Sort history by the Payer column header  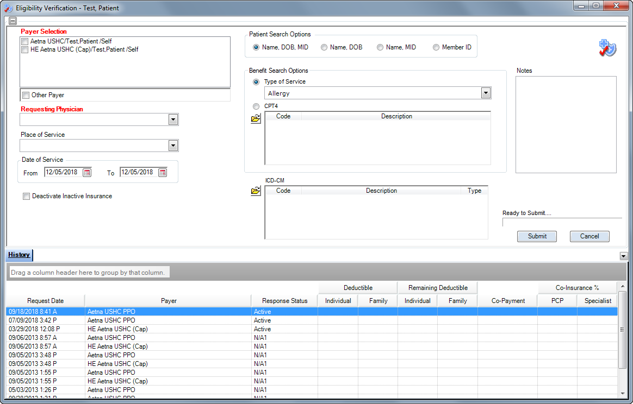(169, 301)
